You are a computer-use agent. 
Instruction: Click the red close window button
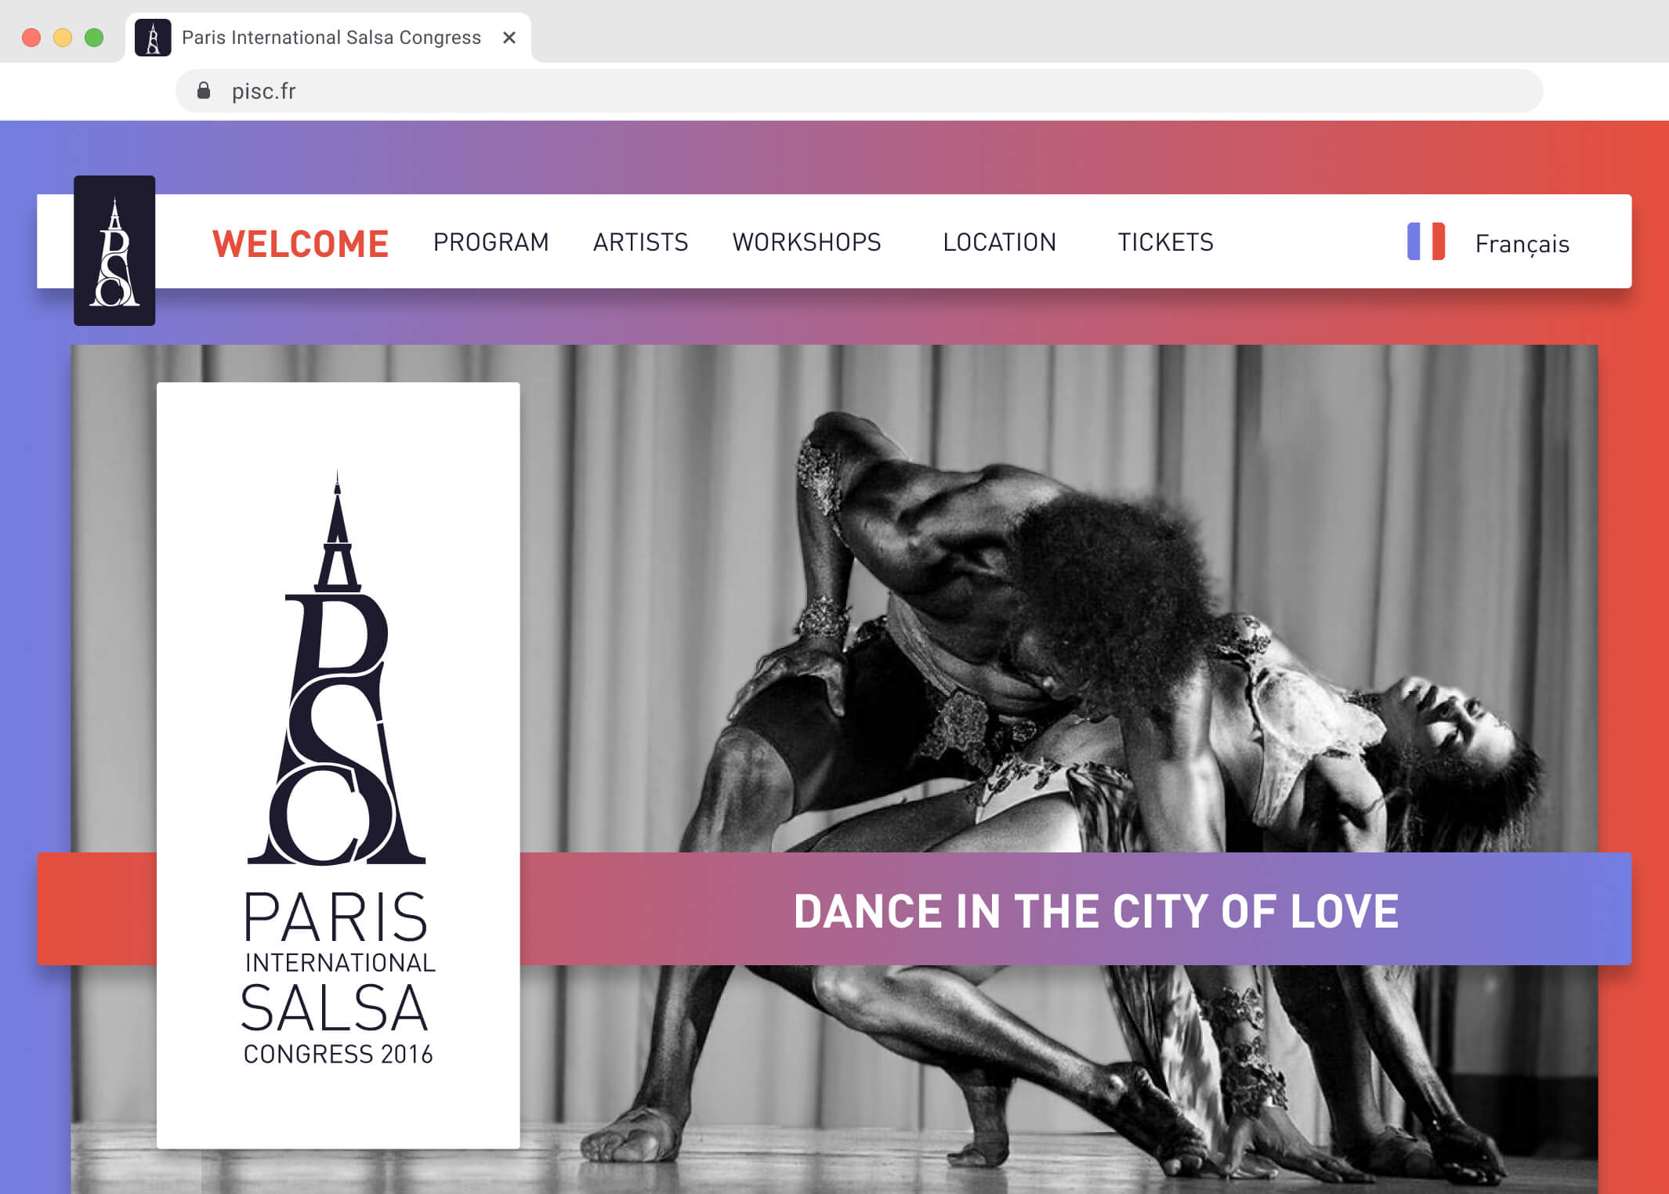[x=31, y=38]
